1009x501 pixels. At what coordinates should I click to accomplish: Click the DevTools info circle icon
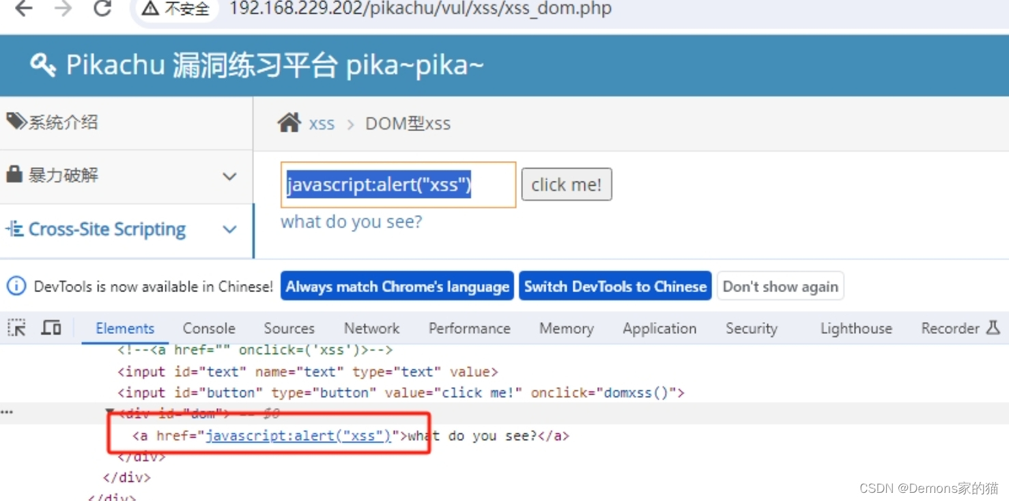[x=16, y=287]
